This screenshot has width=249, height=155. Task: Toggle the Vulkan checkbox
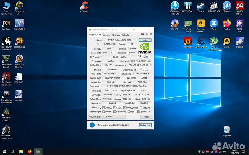click(103, 112)
